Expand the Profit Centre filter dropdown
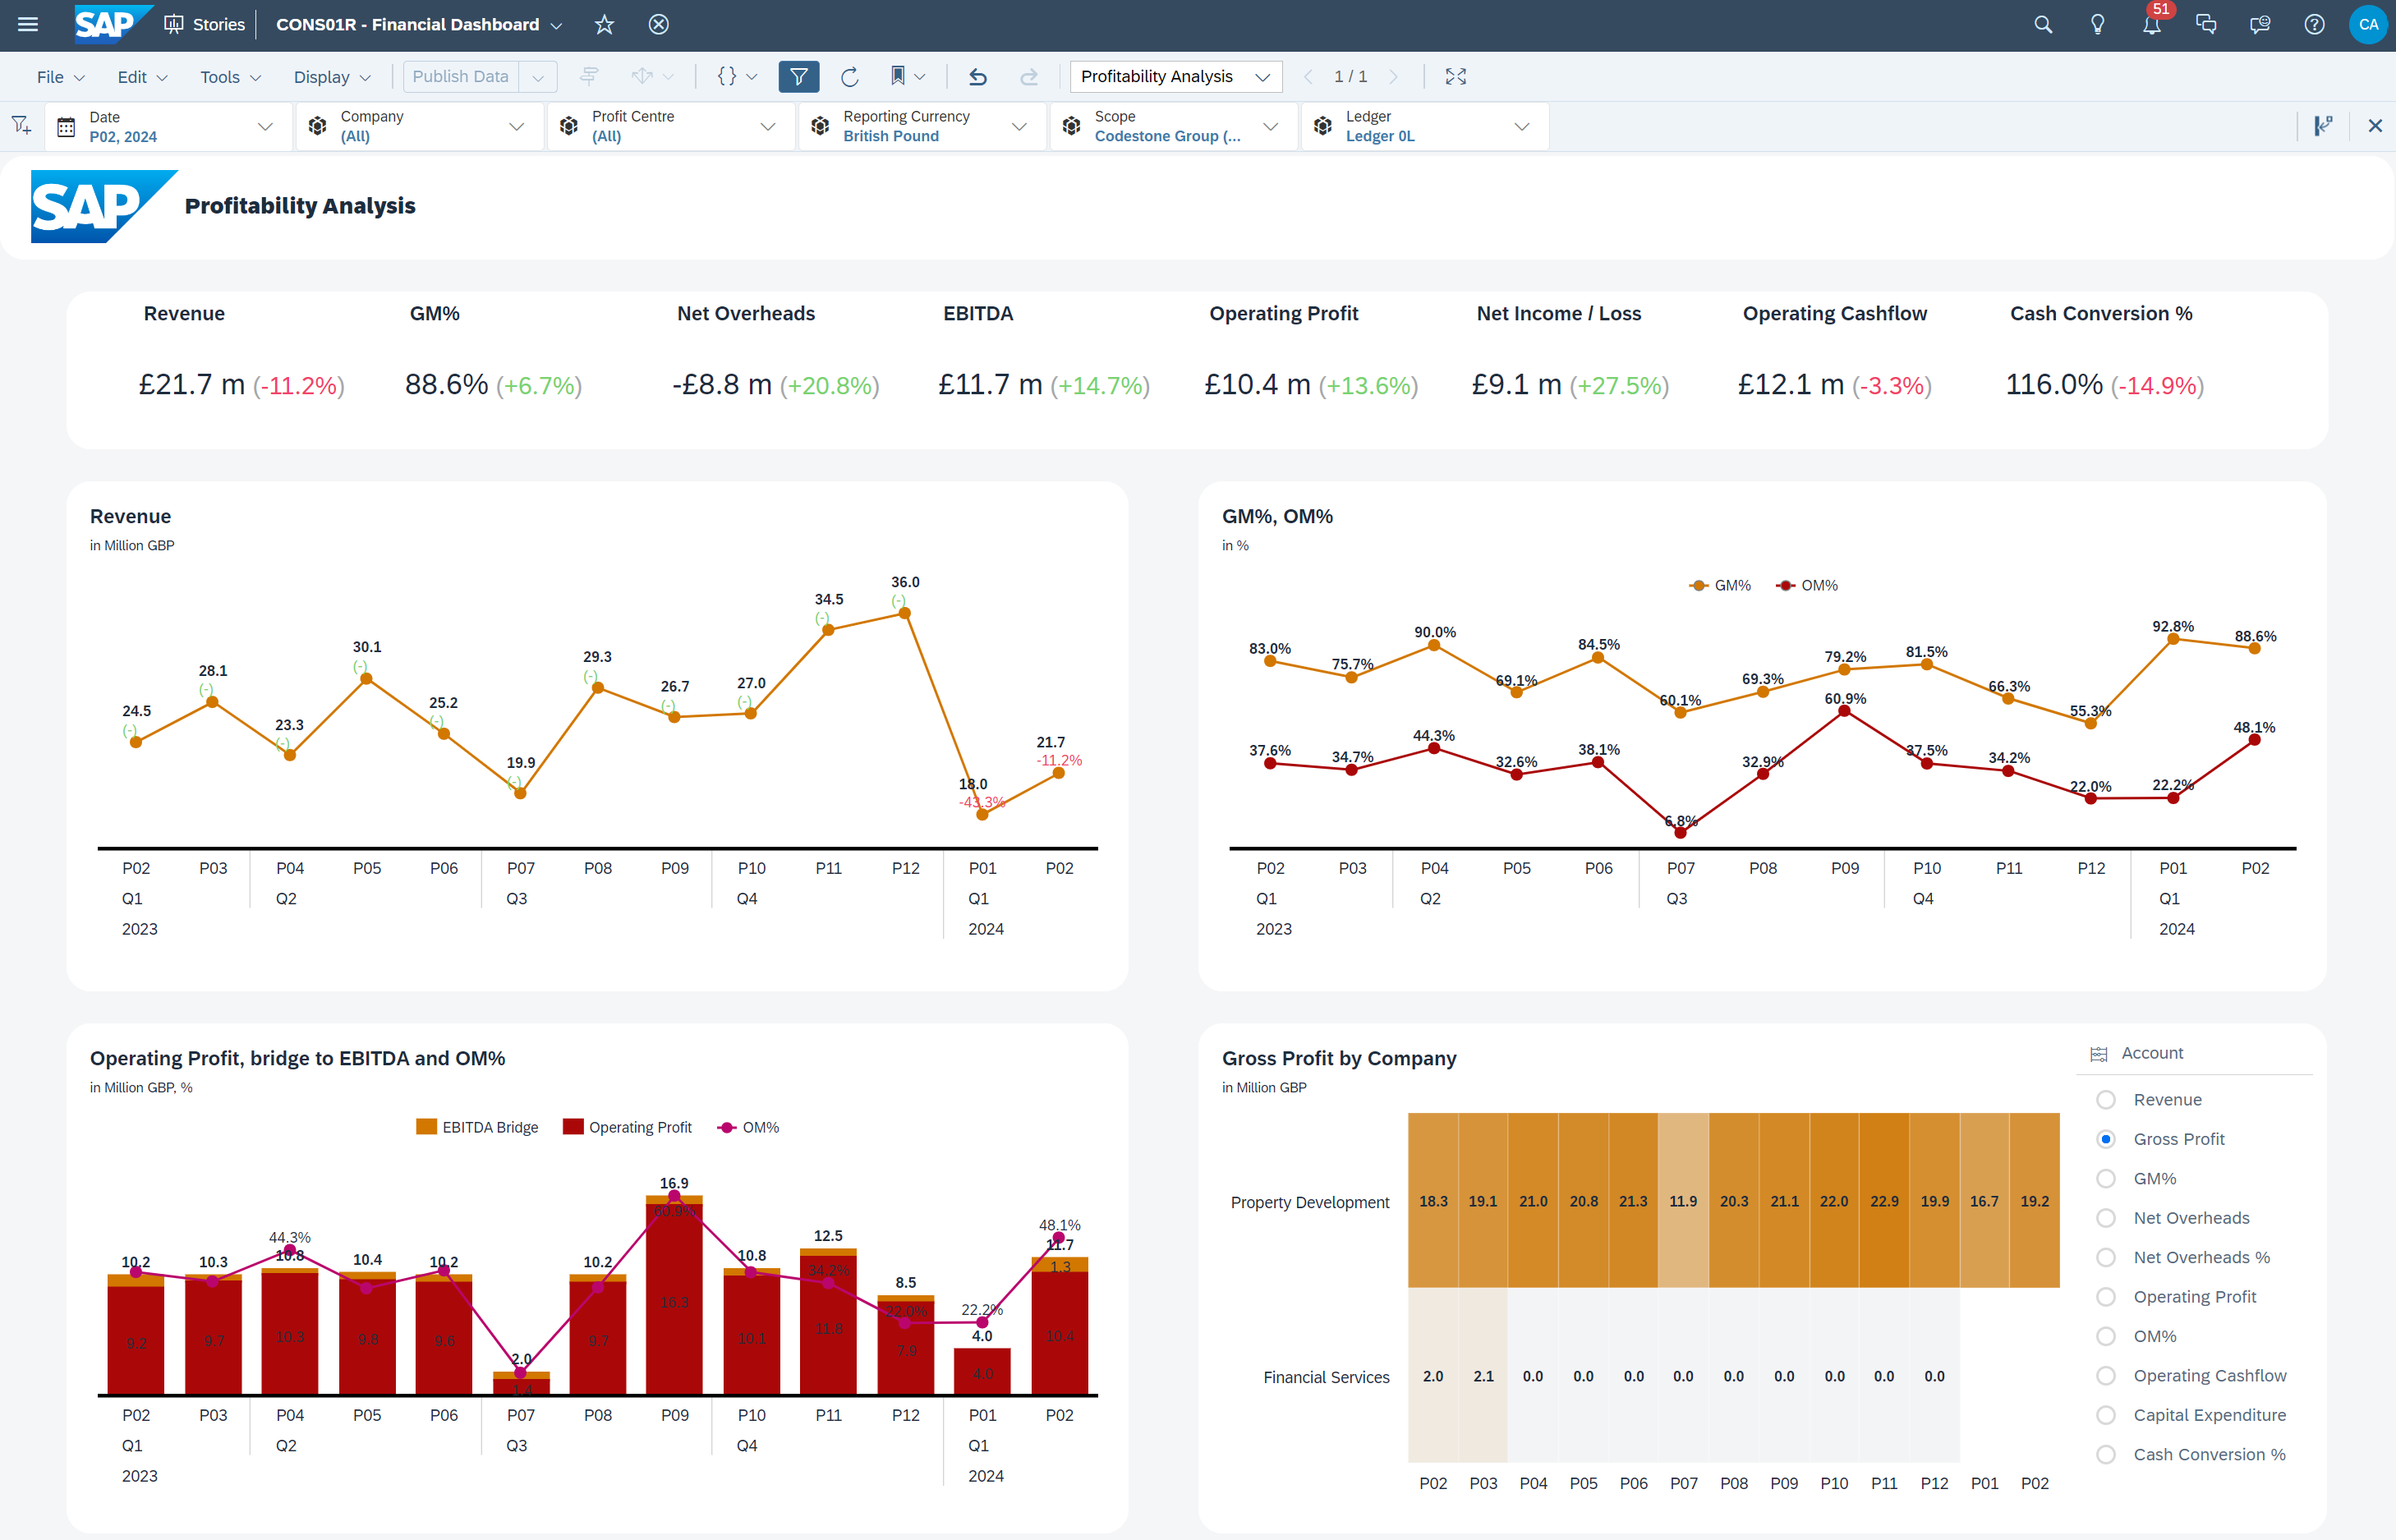 point(768,127)
